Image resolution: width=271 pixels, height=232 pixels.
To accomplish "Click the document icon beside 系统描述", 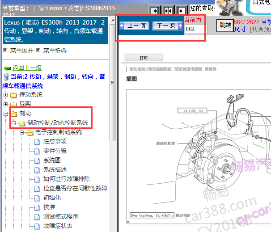I will point(37,170).
